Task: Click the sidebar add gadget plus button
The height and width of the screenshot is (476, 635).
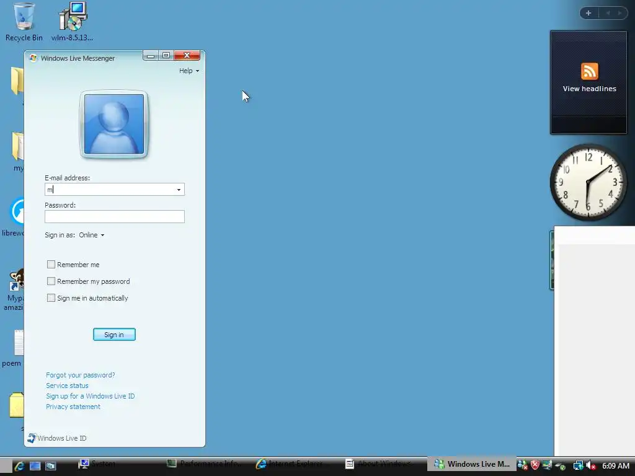Action: [589, 13]
